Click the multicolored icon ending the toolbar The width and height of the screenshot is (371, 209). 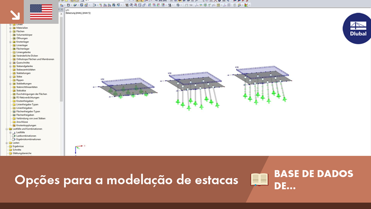tap(247, 5)
